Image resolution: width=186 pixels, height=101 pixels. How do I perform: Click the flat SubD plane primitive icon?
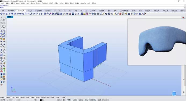4,14
